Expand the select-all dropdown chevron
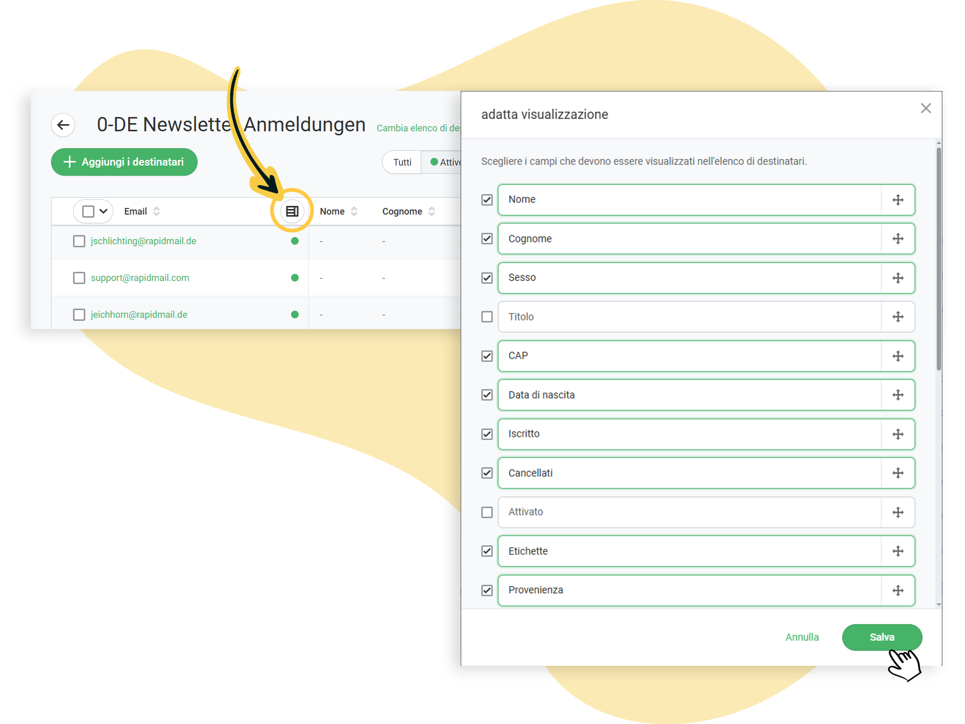This screenshot has width=965, height=724. [x=103, y=211]
